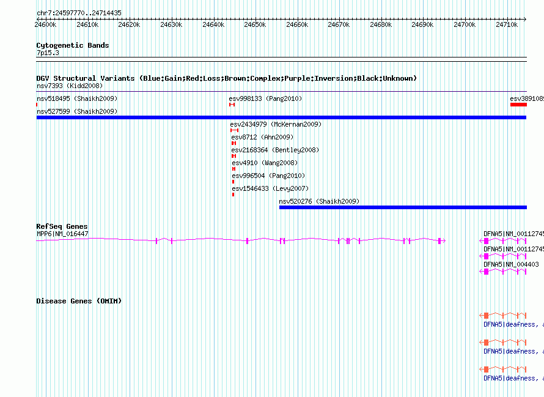Click the esv3891085 variant label

pyautogui.click(x=527, y=98)
